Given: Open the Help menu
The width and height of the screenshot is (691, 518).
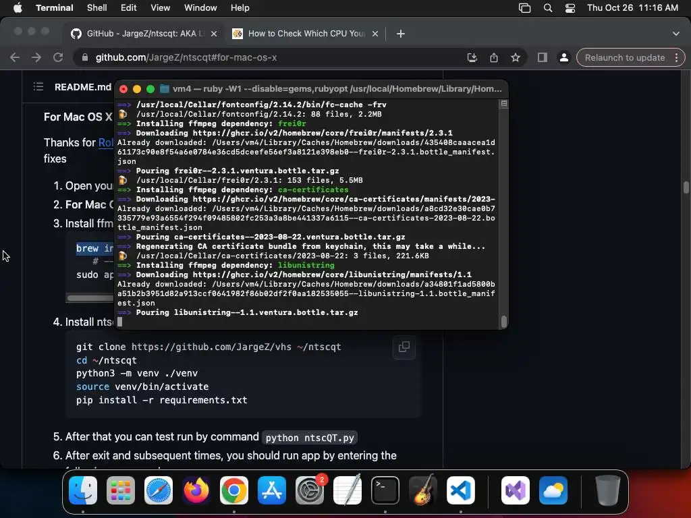Looking at the screenshot, I should pyautogui.click(x=240, y=8).
